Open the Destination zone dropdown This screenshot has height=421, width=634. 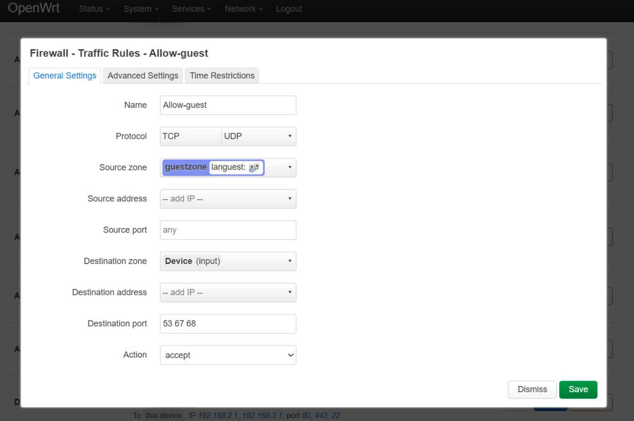(x=289, y=261)
